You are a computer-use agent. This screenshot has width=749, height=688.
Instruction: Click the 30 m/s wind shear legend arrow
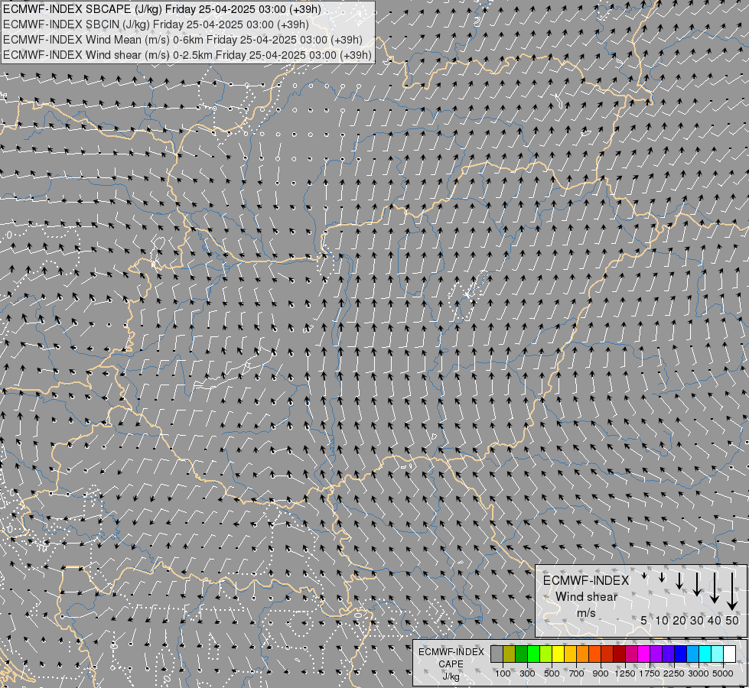coord(697,584)
